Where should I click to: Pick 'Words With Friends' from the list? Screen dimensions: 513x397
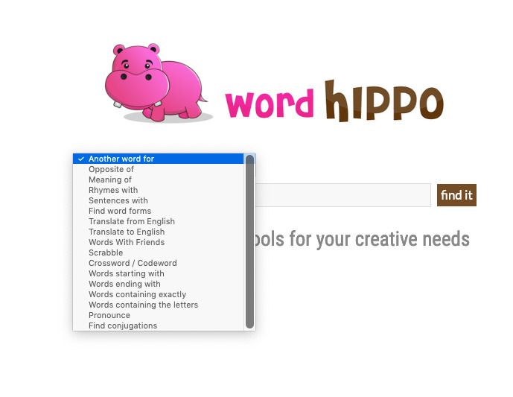click(x=127, y=242)
